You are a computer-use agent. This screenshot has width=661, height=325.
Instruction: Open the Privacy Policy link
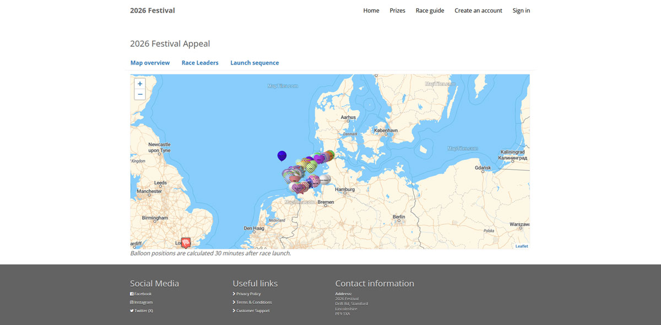coord(248,294)
